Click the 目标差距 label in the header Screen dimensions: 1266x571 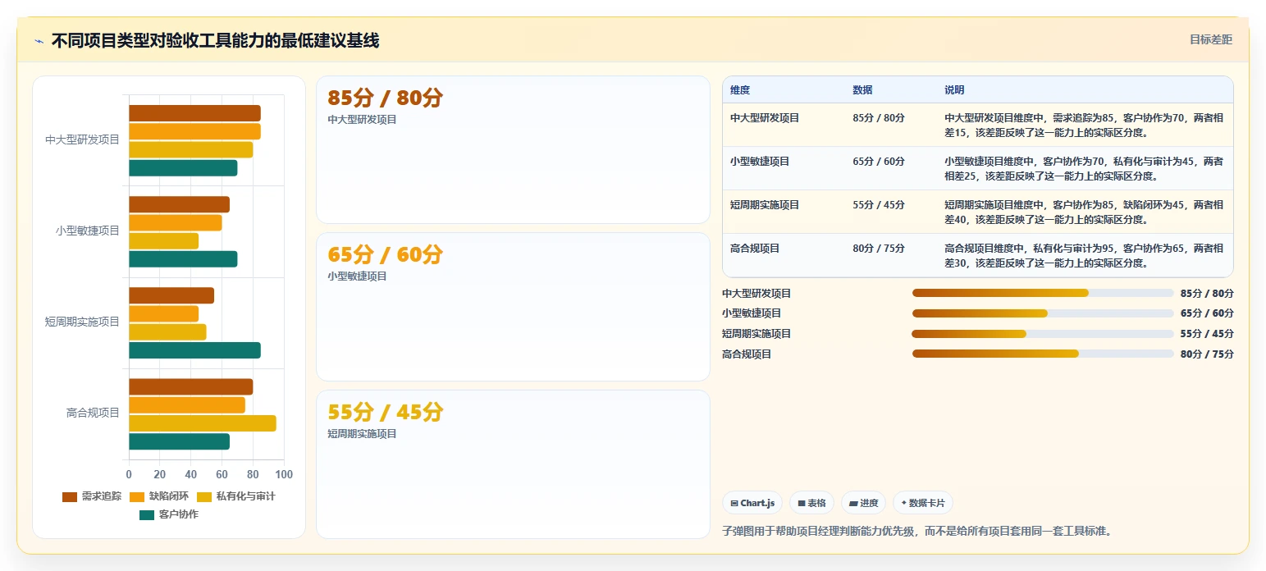(1211, 39)
